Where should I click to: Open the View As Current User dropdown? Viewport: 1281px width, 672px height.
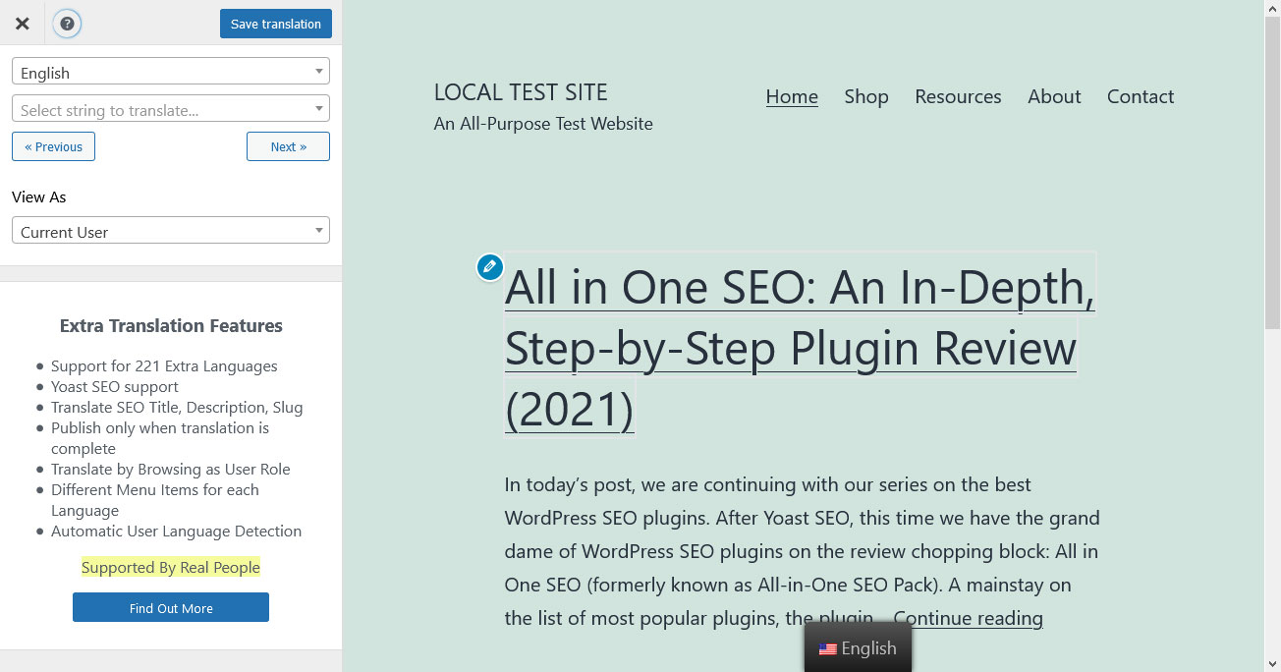171,231
